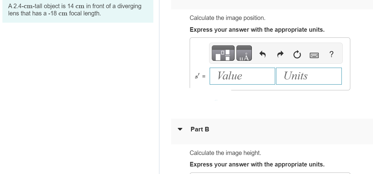Click the 'Calculate the image position' prompt
The height and width of the screenshot is (174, 373).
[x=228, y=18]
